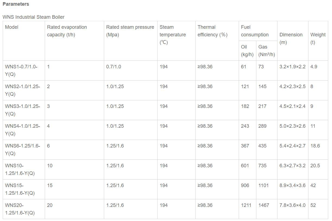Select the Fuel consumption header cell
The image size is (332, 221).
pos(254,31)
